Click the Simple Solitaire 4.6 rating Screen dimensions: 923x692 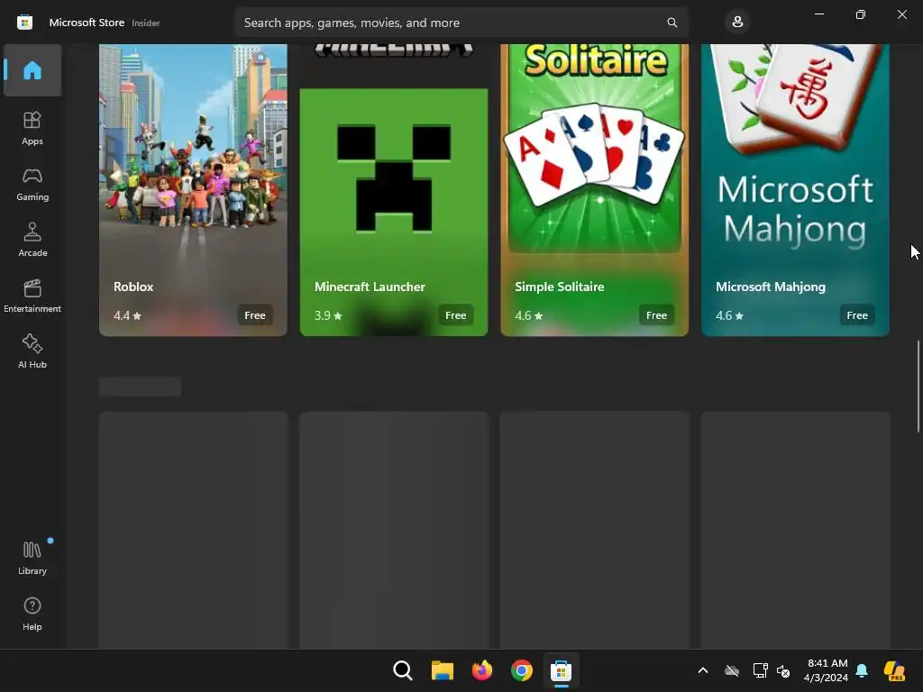[528, 316]
